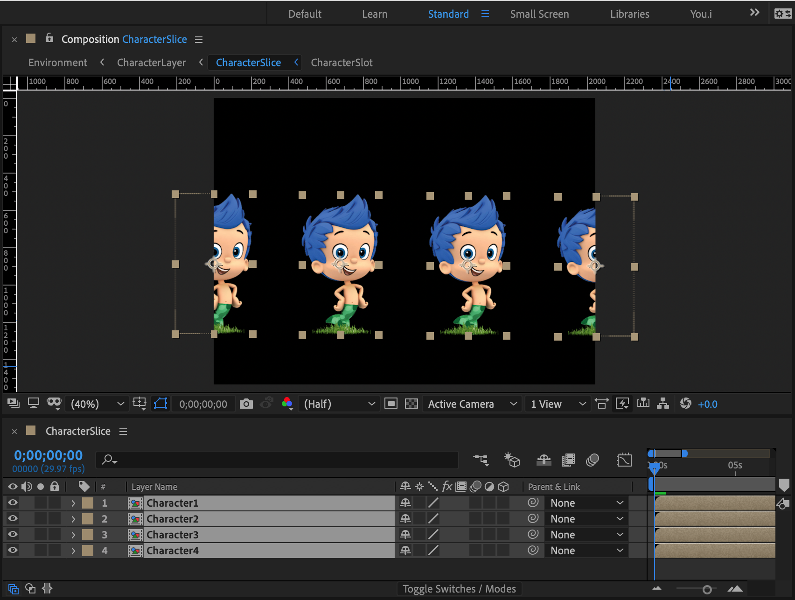Viewport: 795px width, 600px height.
Task: Toggle quality switch for Character2 layer
Action: (x=433, y=518)
